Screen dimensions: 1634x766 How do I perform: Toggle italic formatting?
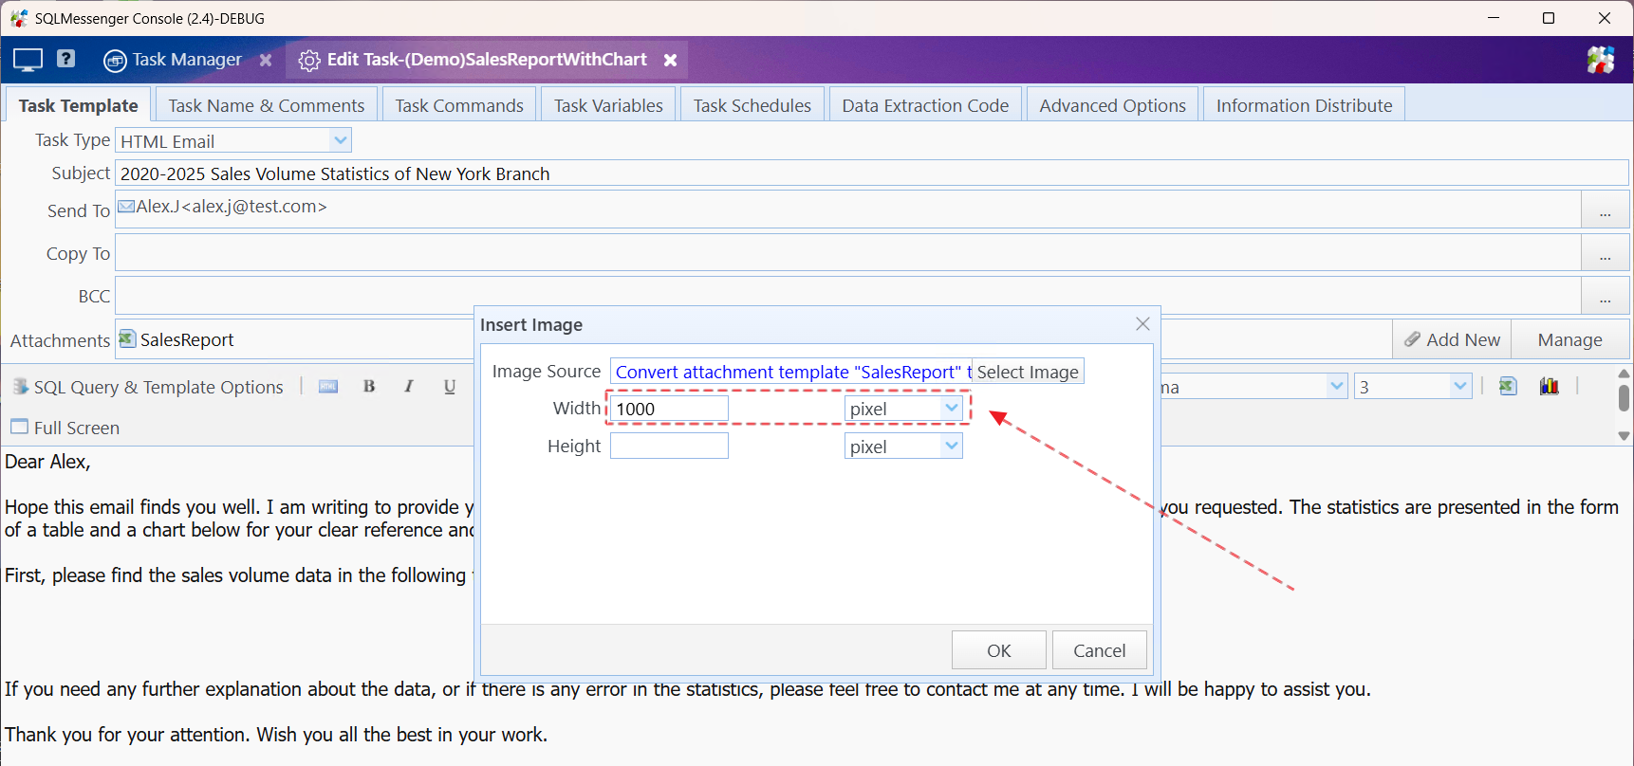(409, 387)
